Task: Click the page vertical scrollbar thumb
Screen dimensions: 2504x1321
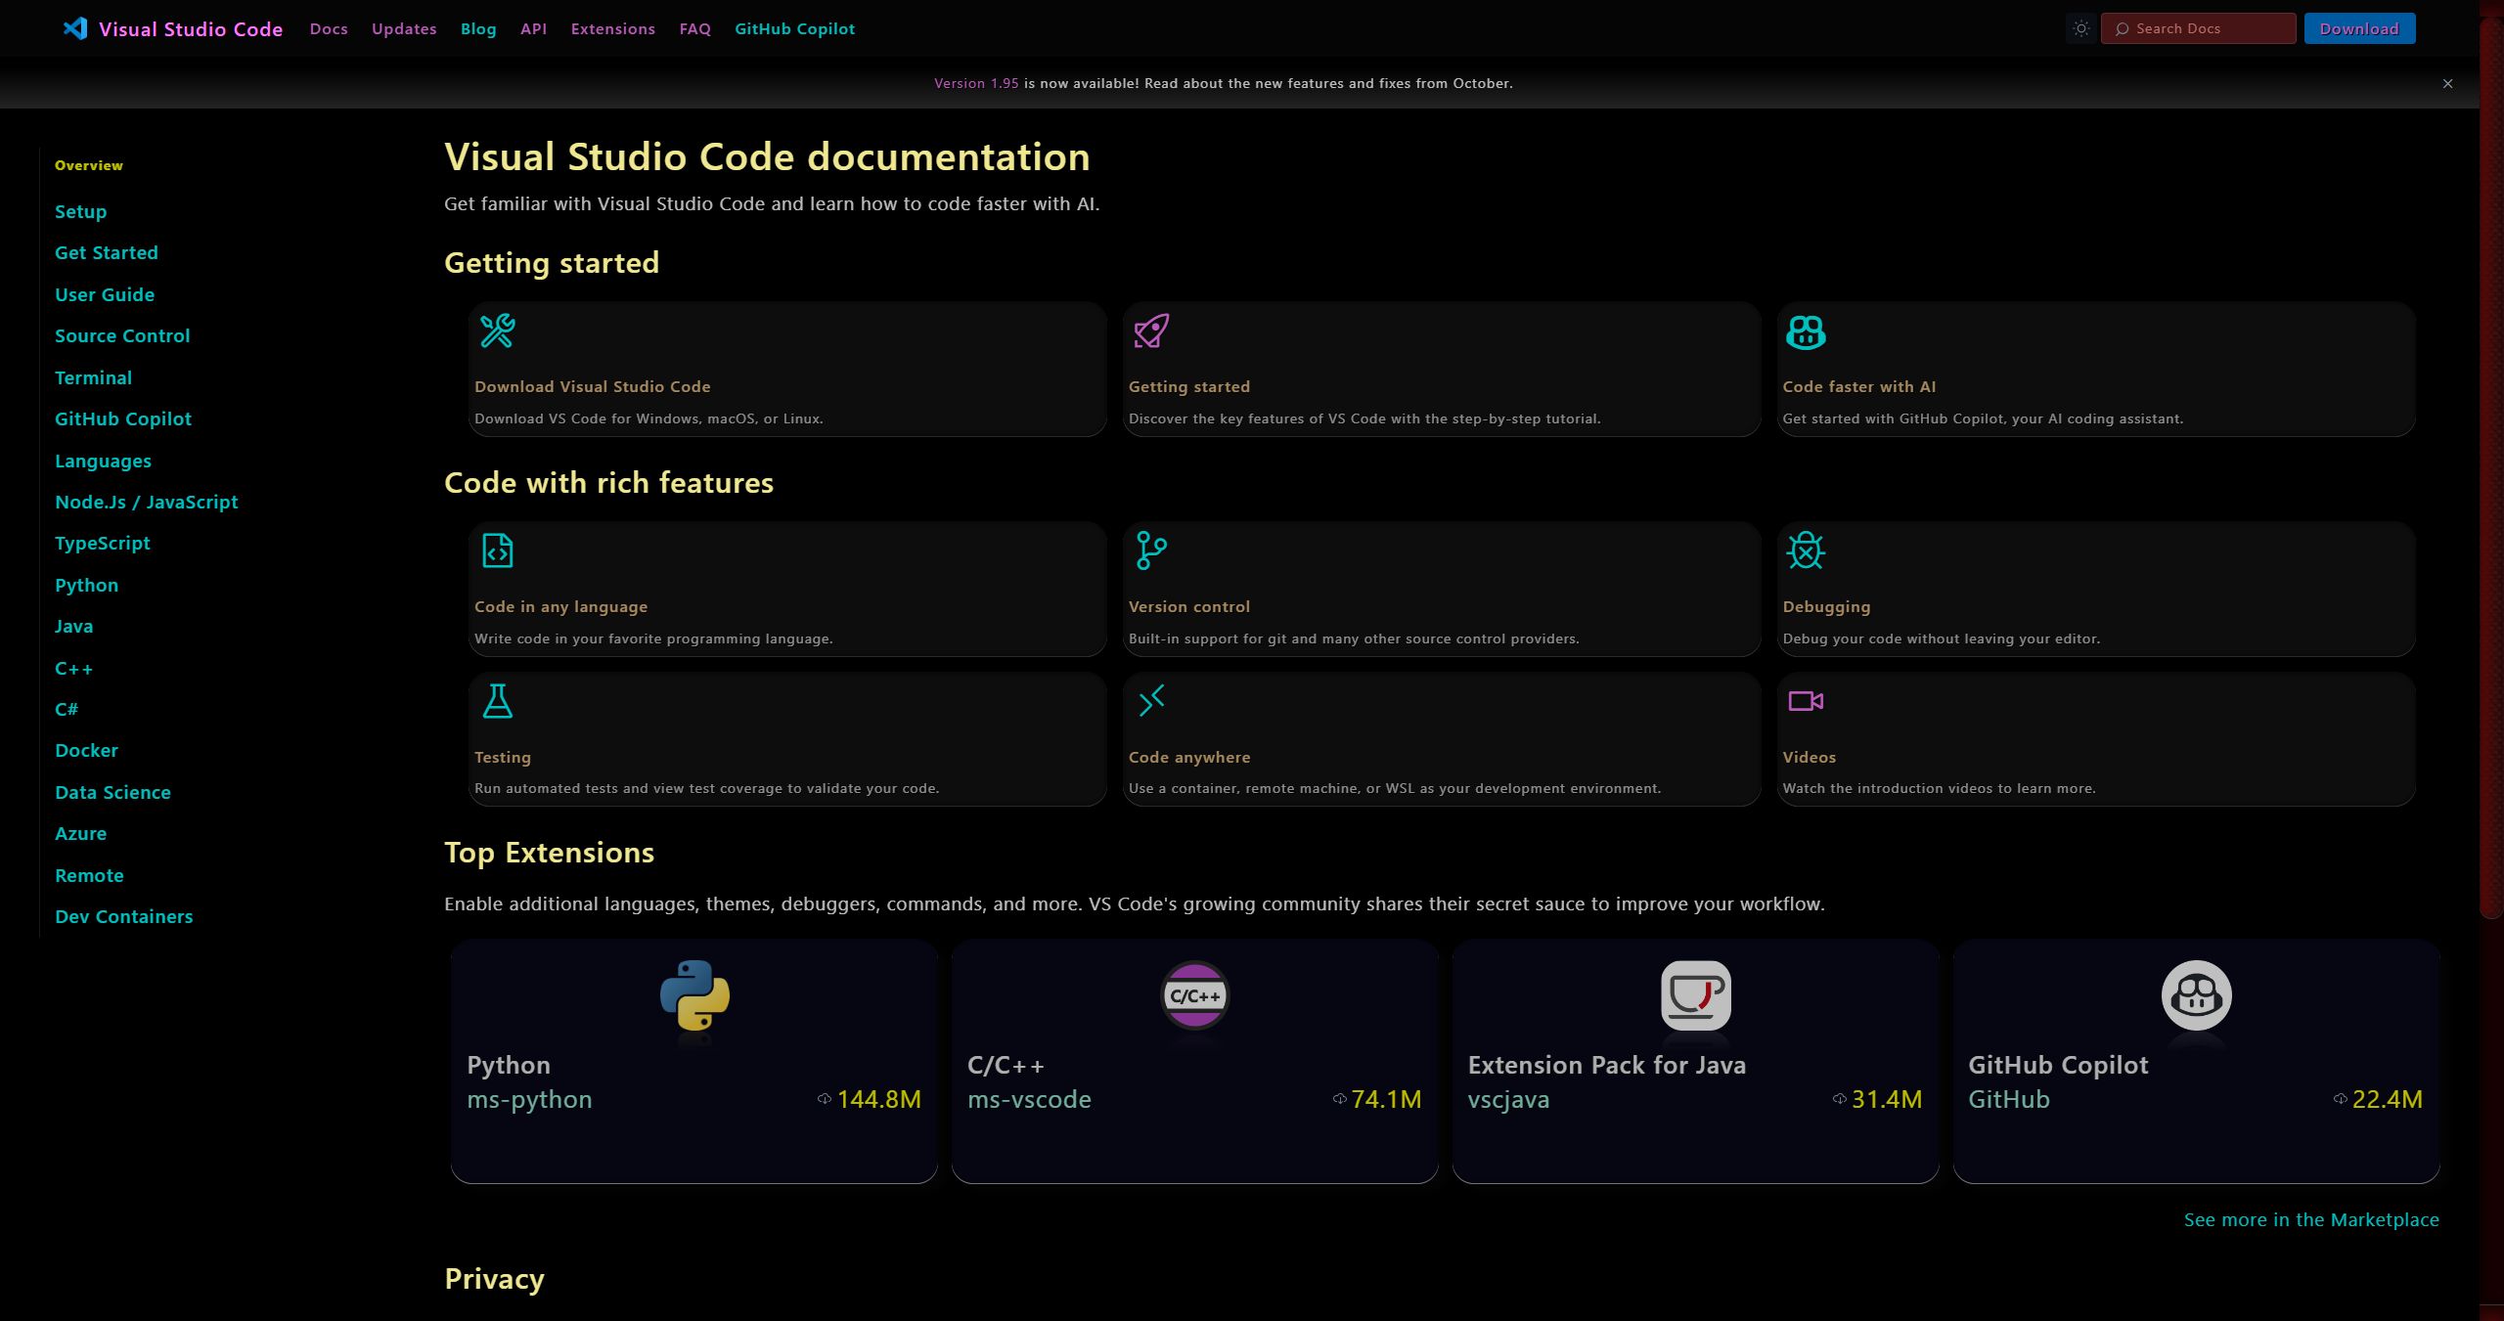Action: click(x=2491, y=469)
